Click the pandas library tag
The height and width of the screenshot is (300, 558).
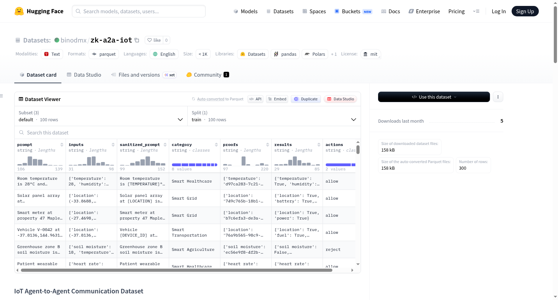(x=285, y=54)
